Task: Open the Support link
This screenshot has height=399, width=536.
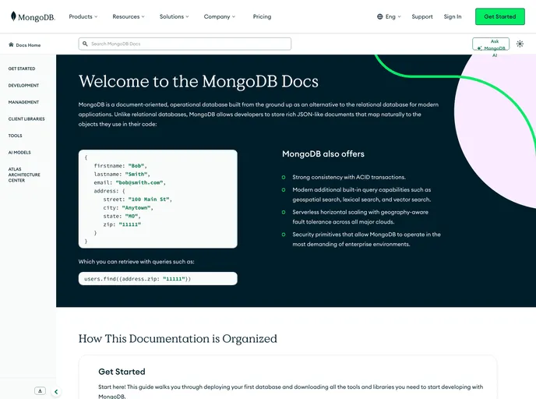Action: [421, 16]
